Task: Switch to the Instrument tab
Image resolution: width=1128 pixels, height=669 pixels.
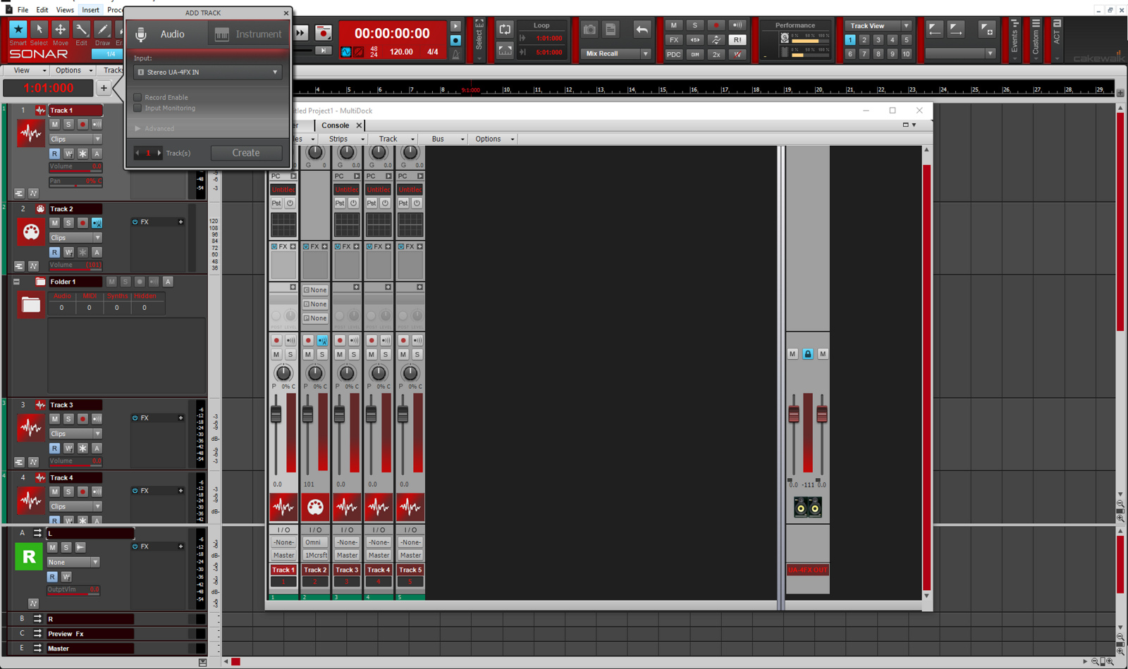Action: 248,34
